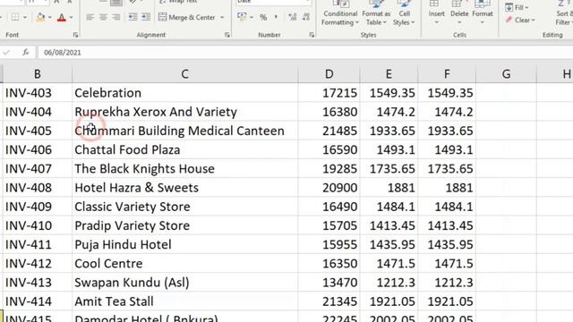
Task: Apply the fill color bucket
Action: coord(40,17)
